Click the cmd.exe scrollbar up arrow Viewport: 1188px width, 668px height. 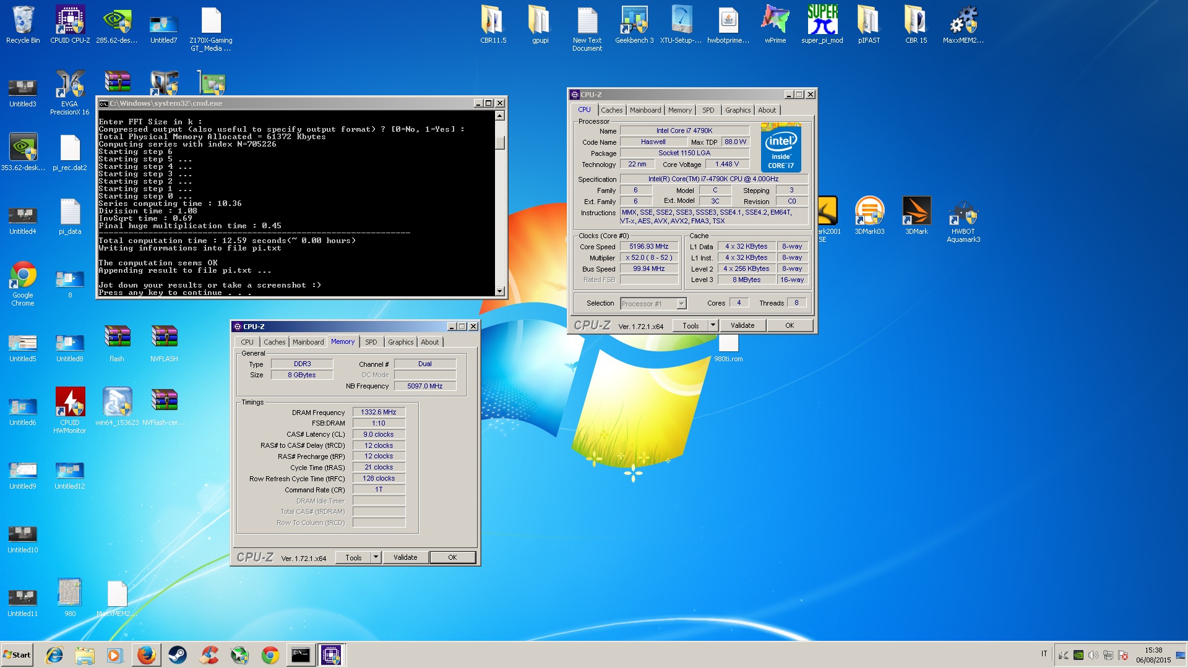tap(500, 116)
